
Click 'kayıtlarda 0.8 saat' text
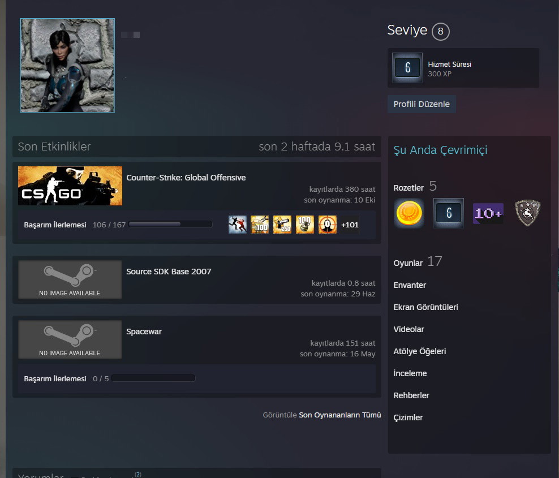343,283
